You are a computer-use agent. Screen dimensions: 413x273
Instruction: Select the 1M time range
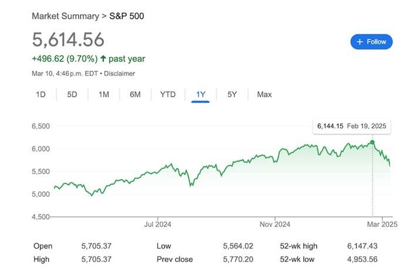click(104, 94)
